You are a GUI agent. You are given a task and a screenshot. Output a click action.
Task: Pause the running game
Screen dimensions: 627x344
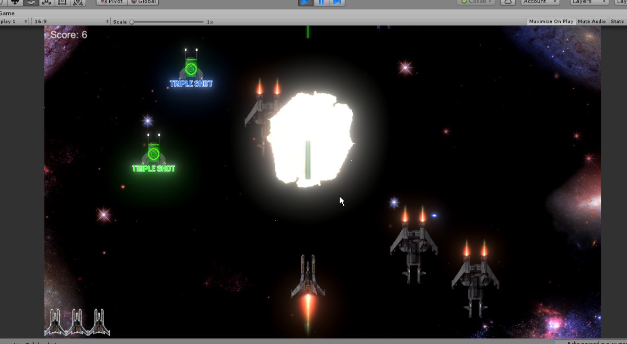click(321, 2)
